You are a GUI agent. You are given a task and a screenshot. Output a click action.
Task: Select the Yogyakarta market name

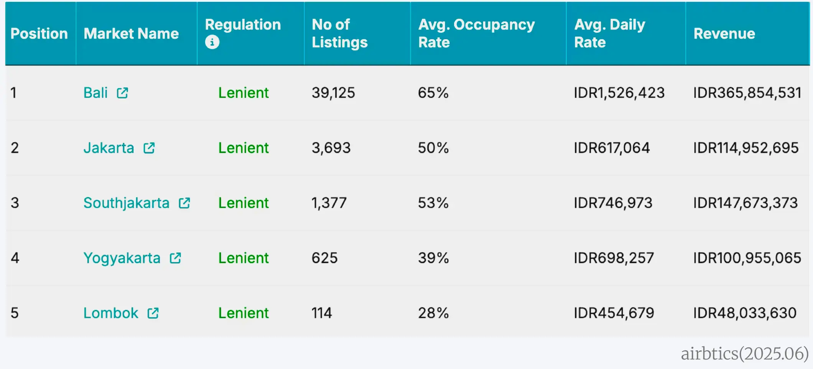[x=122, y=258]
